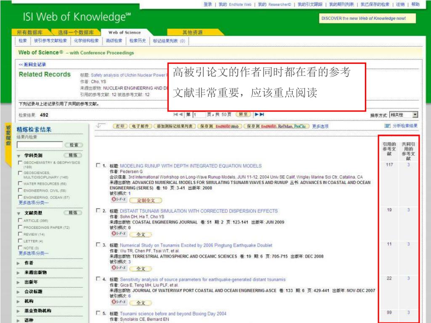Click DISCOVER the new Web of Knowledge banner
Viewport: 431px width, 323px height.
367,19
